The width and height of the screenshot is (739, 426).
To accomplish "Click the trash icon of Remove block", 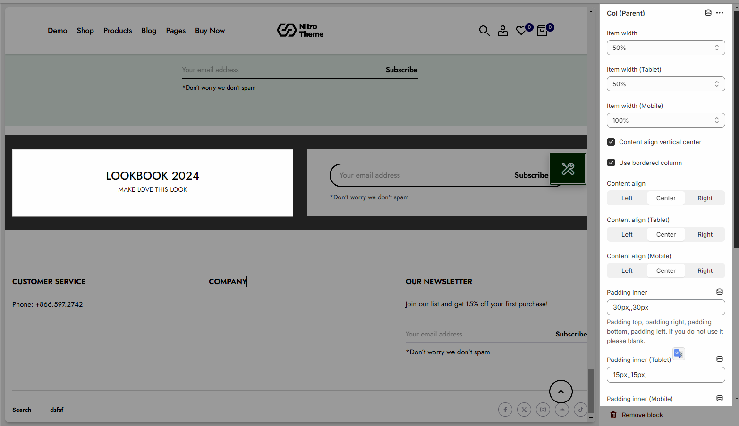I will tap(613, 415).
